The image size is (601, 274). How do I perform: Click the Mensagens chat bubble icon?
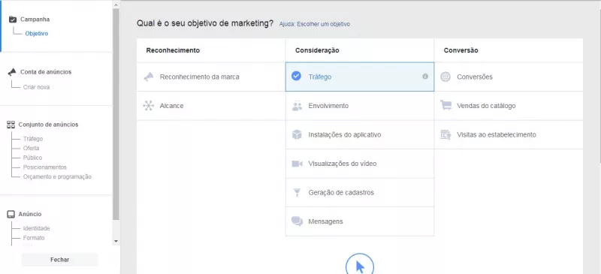point(297,221)
